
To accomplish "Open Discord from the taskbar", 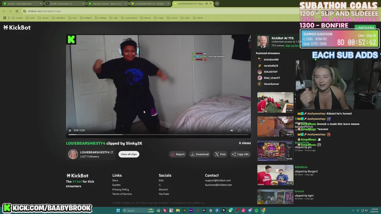I will click(250, 210).
